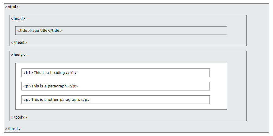
Task: Click the opening <h1> tag
Action: (x=29, y=73)
